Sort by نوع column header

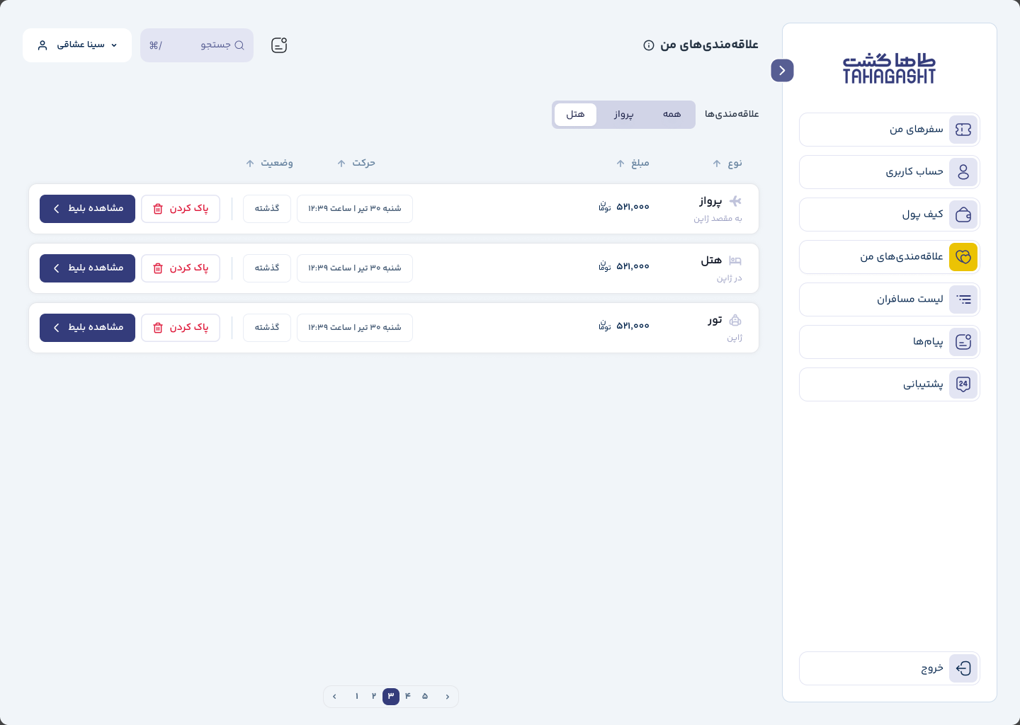click(x=727, y=164)
